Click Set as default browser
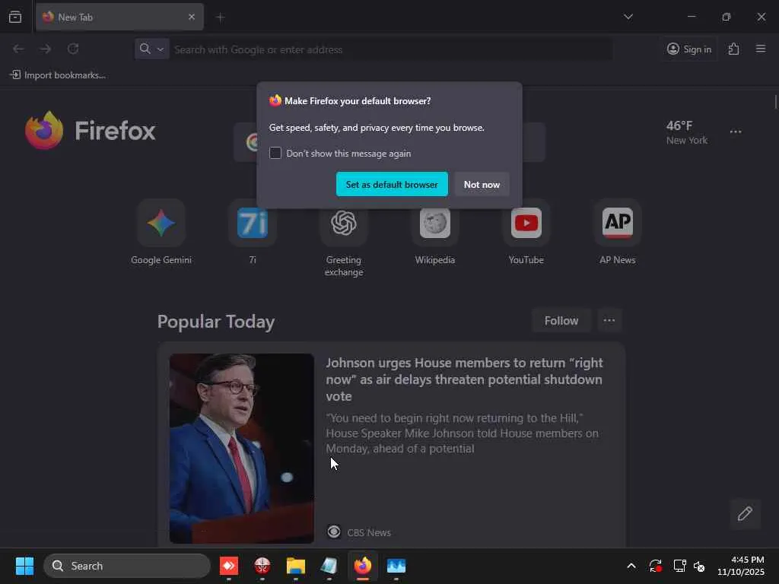This screenshot has height=584, width=779. 392,184
